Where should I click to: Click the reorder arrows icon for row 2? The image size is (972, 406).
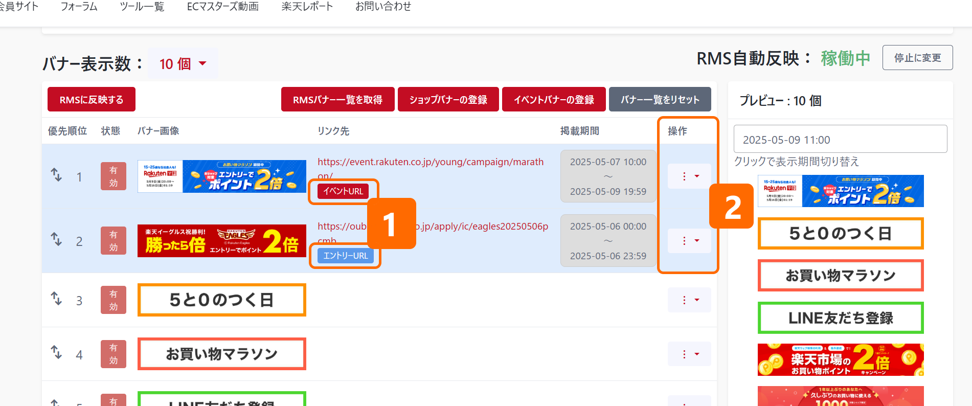56,239
